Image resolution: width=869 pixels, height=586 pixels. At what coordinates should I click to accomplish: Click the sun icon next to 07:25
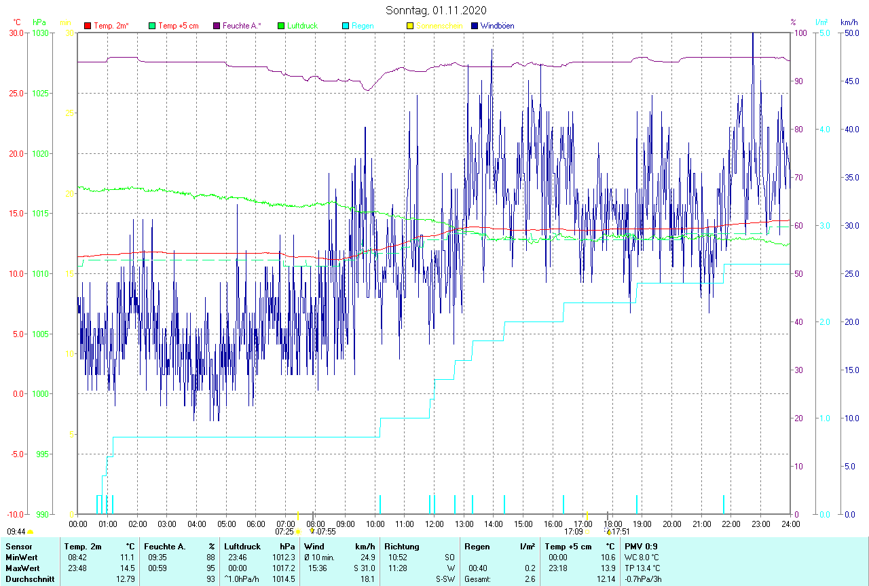click(298, 532)
